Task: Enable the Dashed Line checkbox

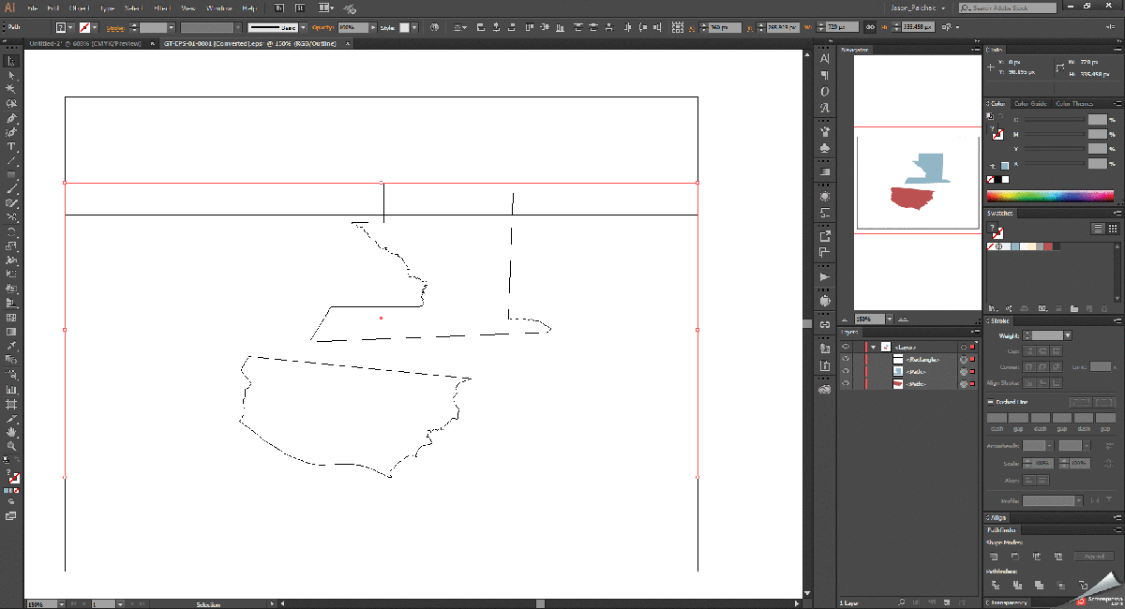Action: point(990,402)
